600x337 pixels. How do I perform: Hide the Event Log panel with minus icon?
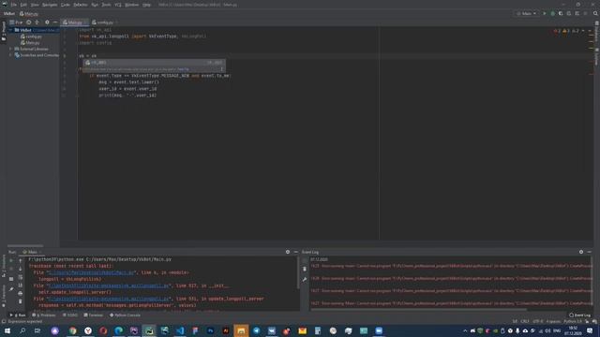pos(589,252)
